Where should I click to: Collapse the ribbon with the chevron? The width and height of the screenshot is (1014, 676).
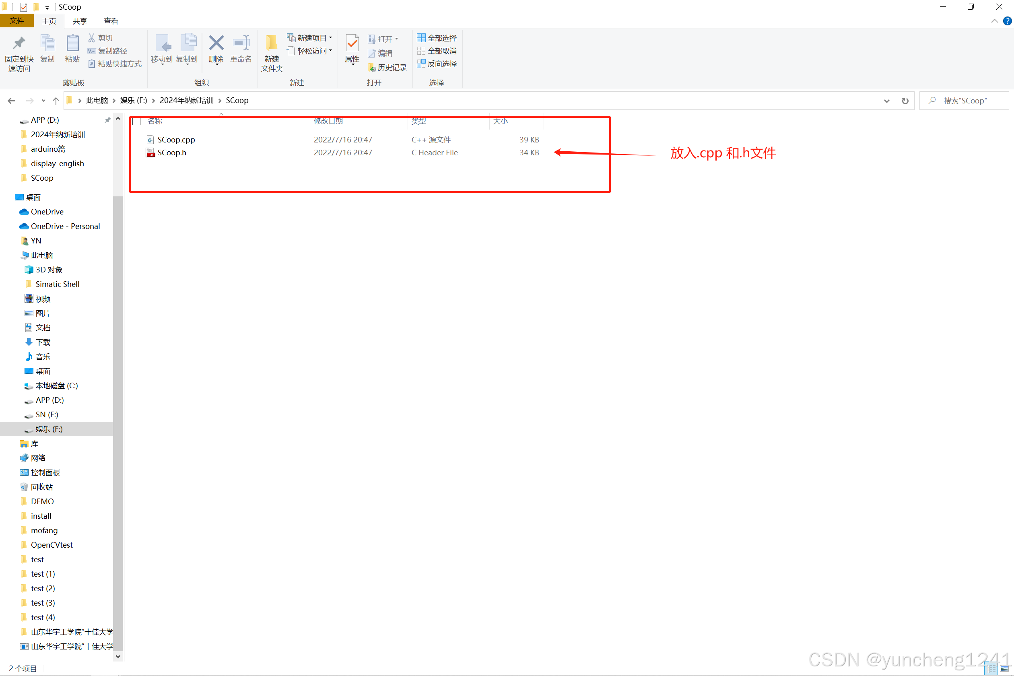[x=994, y=21]
